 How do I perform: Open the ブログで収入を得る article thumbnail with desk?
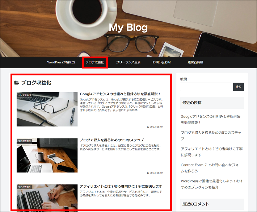(47, 155)
